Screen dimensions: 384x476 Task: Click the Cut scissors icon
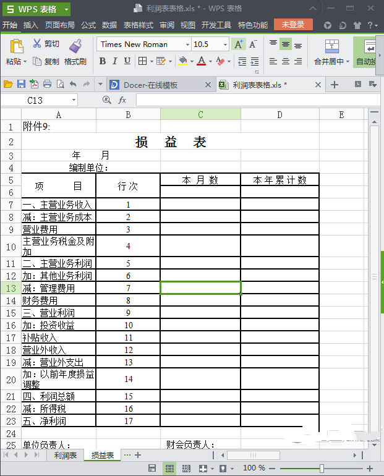click(x=37, y=43)
